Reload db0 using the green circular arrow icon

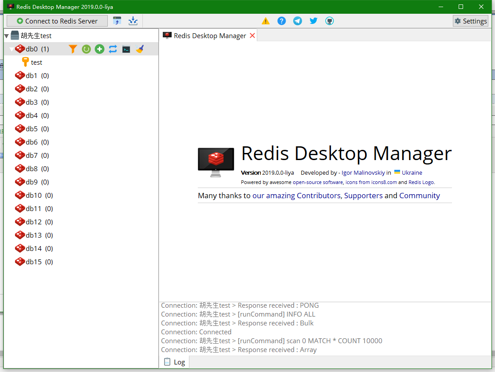coord(86,49)
